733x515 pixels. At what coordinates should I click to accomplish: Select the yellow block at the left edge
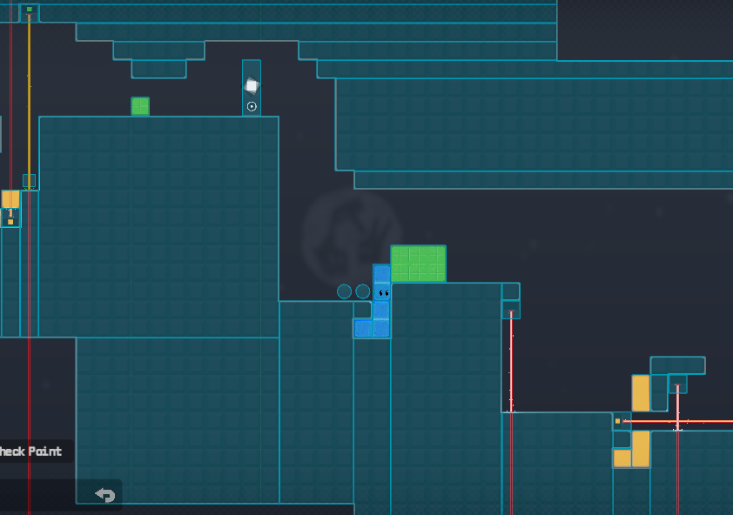pyautogui.click(x=10, y=199)
